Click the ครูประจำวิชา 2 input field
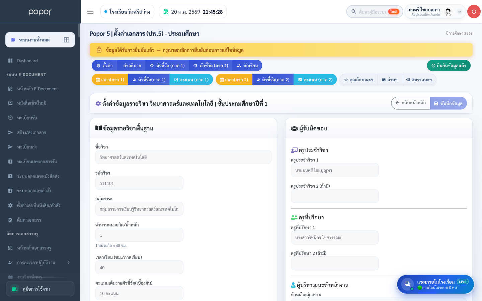This screenshot has width=482, height=301. click(335, 196)
